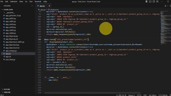The image size is (171, 96).
Task: Open app_tbgroup.py file
Action: point(12,36)
